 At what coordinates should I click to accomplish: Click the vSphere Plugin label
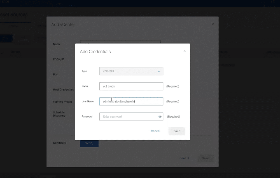click(x=62, y=101)
